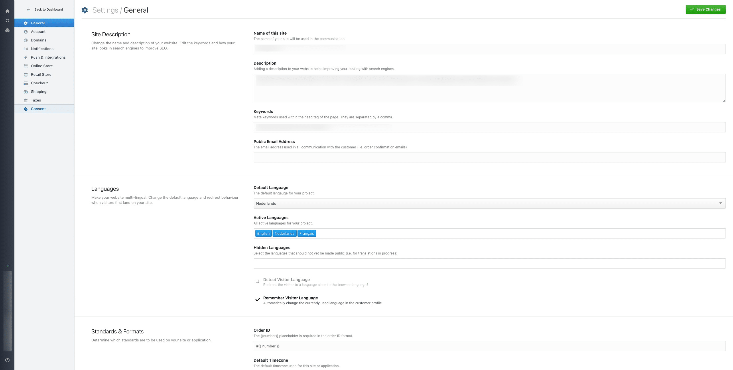This screenshot has height=370, width=733.
Task: Open the Consent settings section
Action: click(38, 109)
